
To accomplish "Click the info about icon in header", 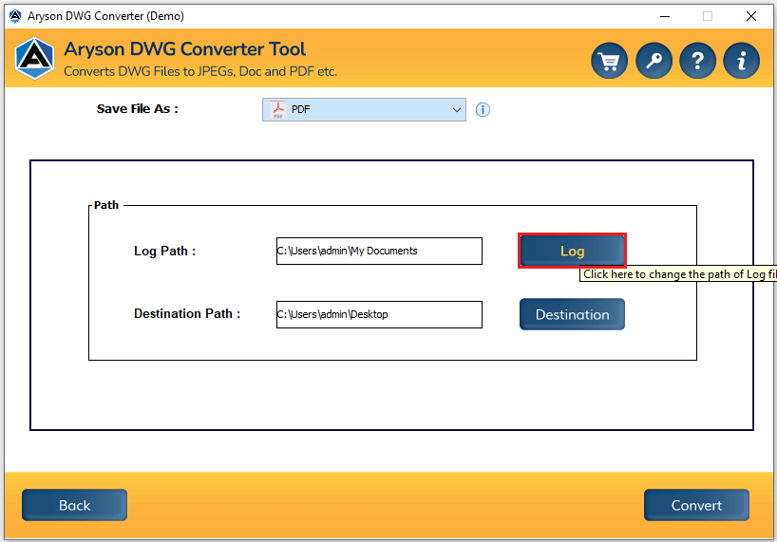I will coord(741,61).
